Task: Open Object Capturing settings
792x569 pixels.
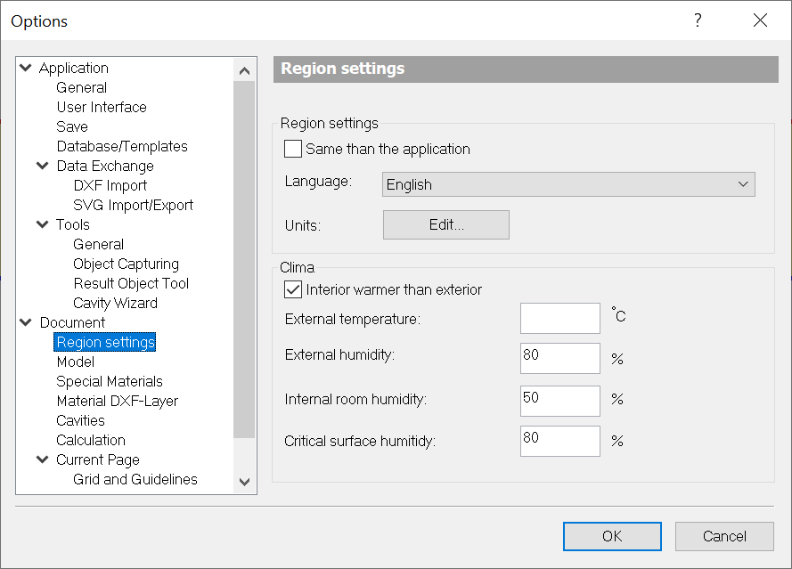Action: (126, 264)
